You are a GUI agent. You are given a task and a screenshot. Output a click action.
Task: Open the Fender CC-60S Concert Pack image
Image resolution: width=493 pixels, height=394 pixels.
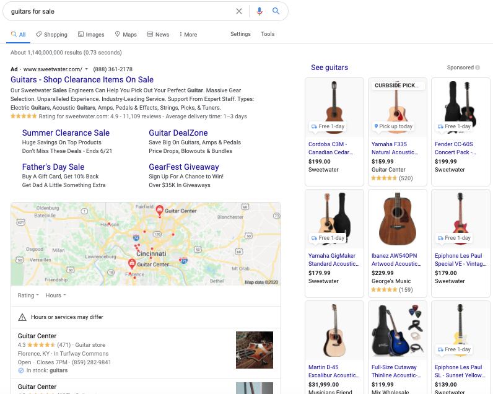(461, 108)
